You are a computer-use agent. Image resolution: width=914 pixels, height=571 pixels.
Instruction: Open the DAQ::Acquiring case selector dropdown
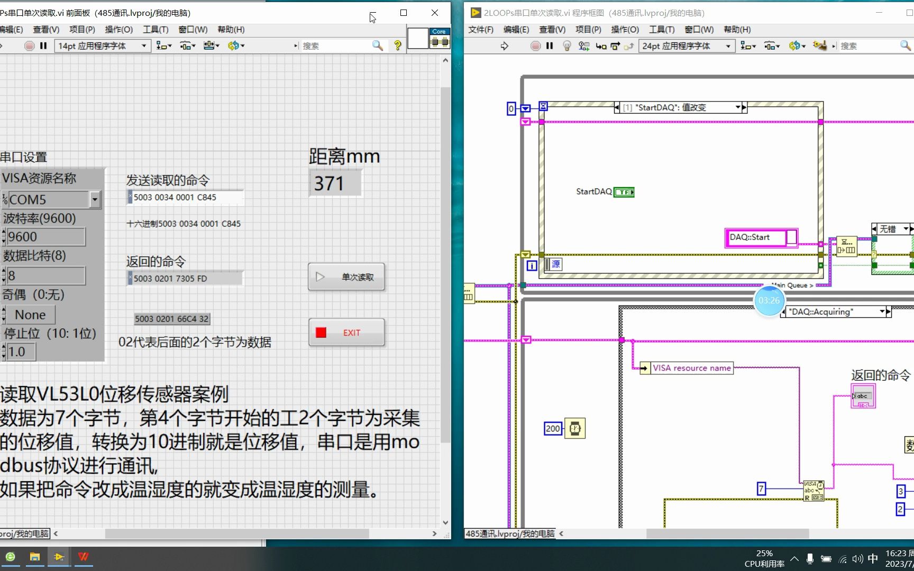pos(882,312)
